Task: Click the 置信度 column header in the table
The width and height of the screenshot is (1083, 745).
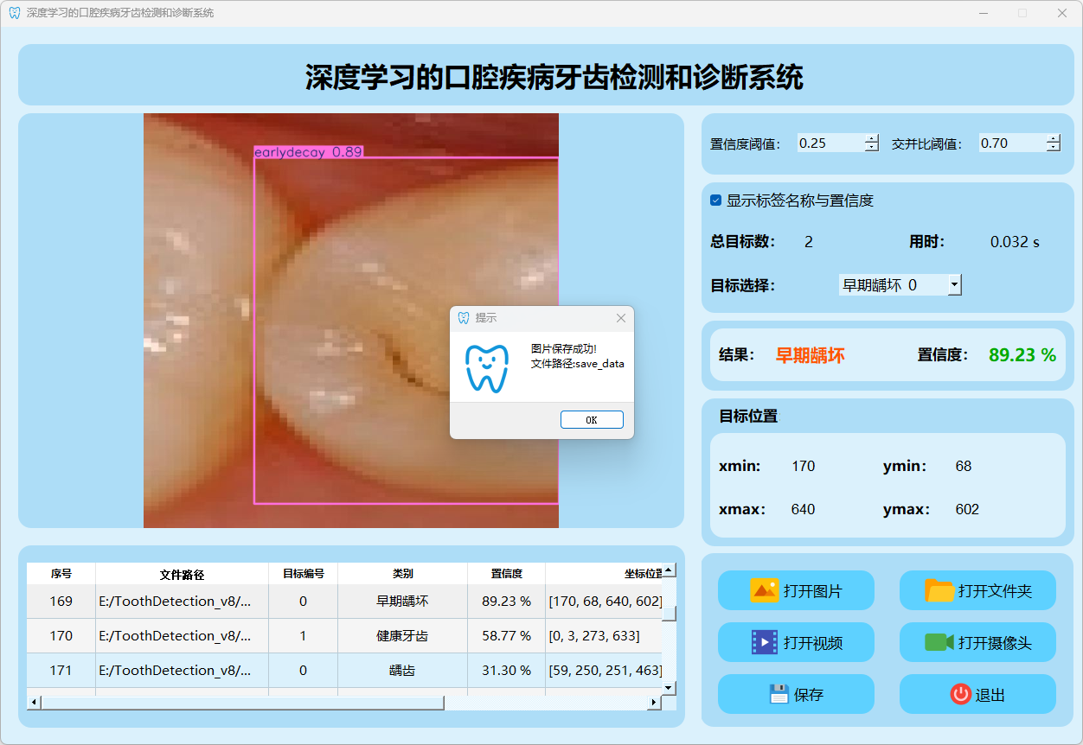Action: [506, 574]
